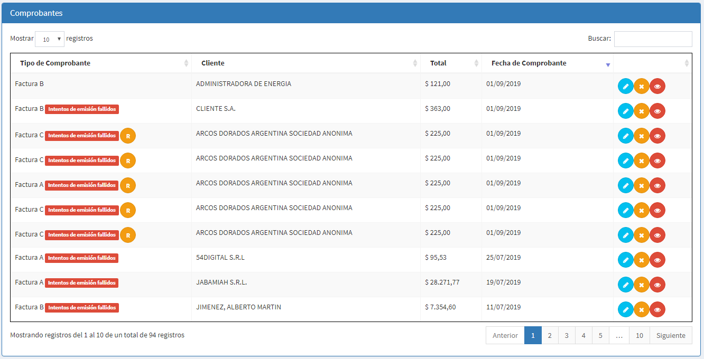View the JABAMIAH S.R.L. invoice with the eye icon
Viewport: 704px width, 359px height.
(657, 285)
